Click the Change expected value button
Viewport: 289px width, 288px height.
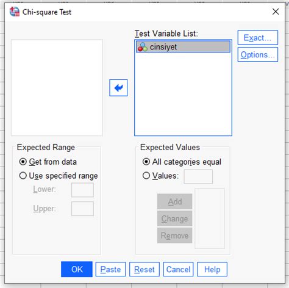click(174, 218)
